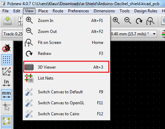Click the toolbar Zoom Out magnifier icon

pyautogui.click(x=127, y=21)
